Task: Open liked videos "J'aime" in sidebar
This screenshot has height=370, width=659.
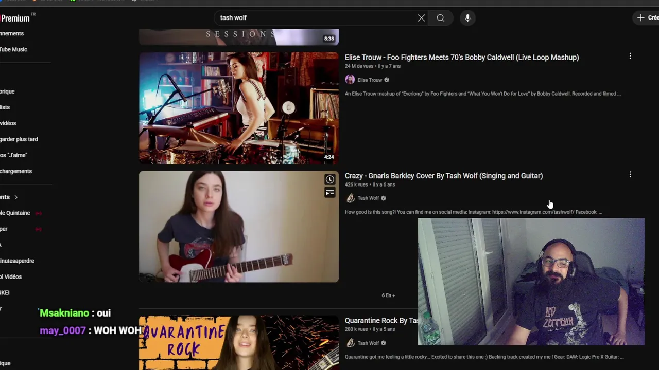Action: click(14, 155)
